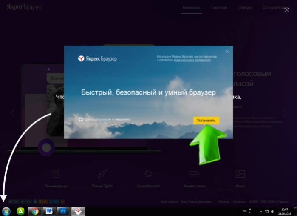The width and height of the screenshot is (297, 216).
Task: Open the Лицензионного соглашения license link
Action: click(192, 60)
